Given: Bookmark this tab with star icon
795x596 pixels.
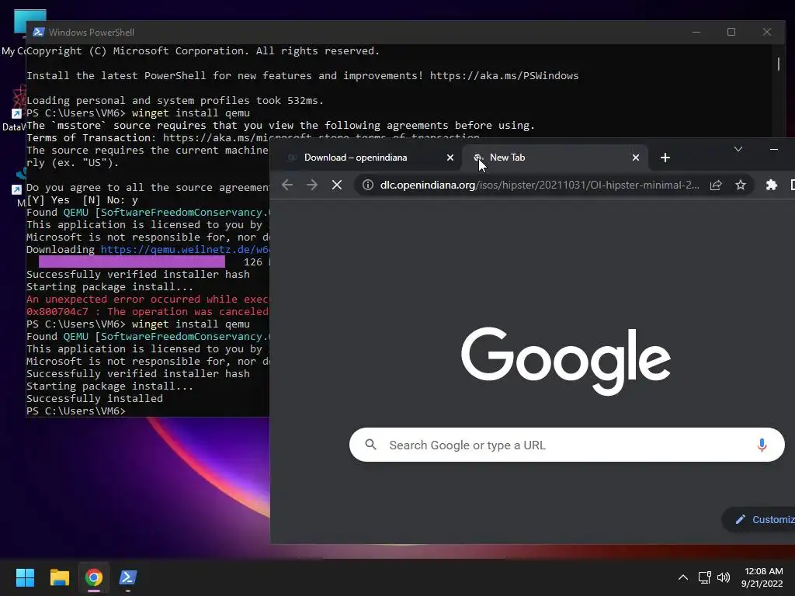Looking at the screenshot, I should 740,185.
